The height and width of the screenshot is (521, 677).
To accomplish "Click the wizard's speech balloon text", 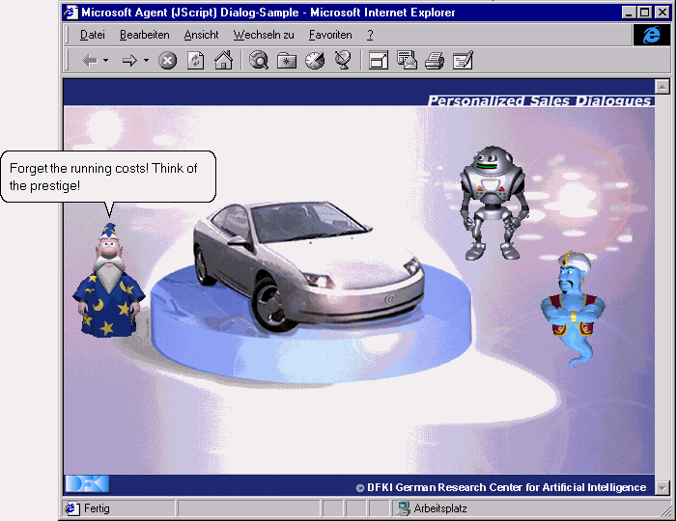I will 103,177.
